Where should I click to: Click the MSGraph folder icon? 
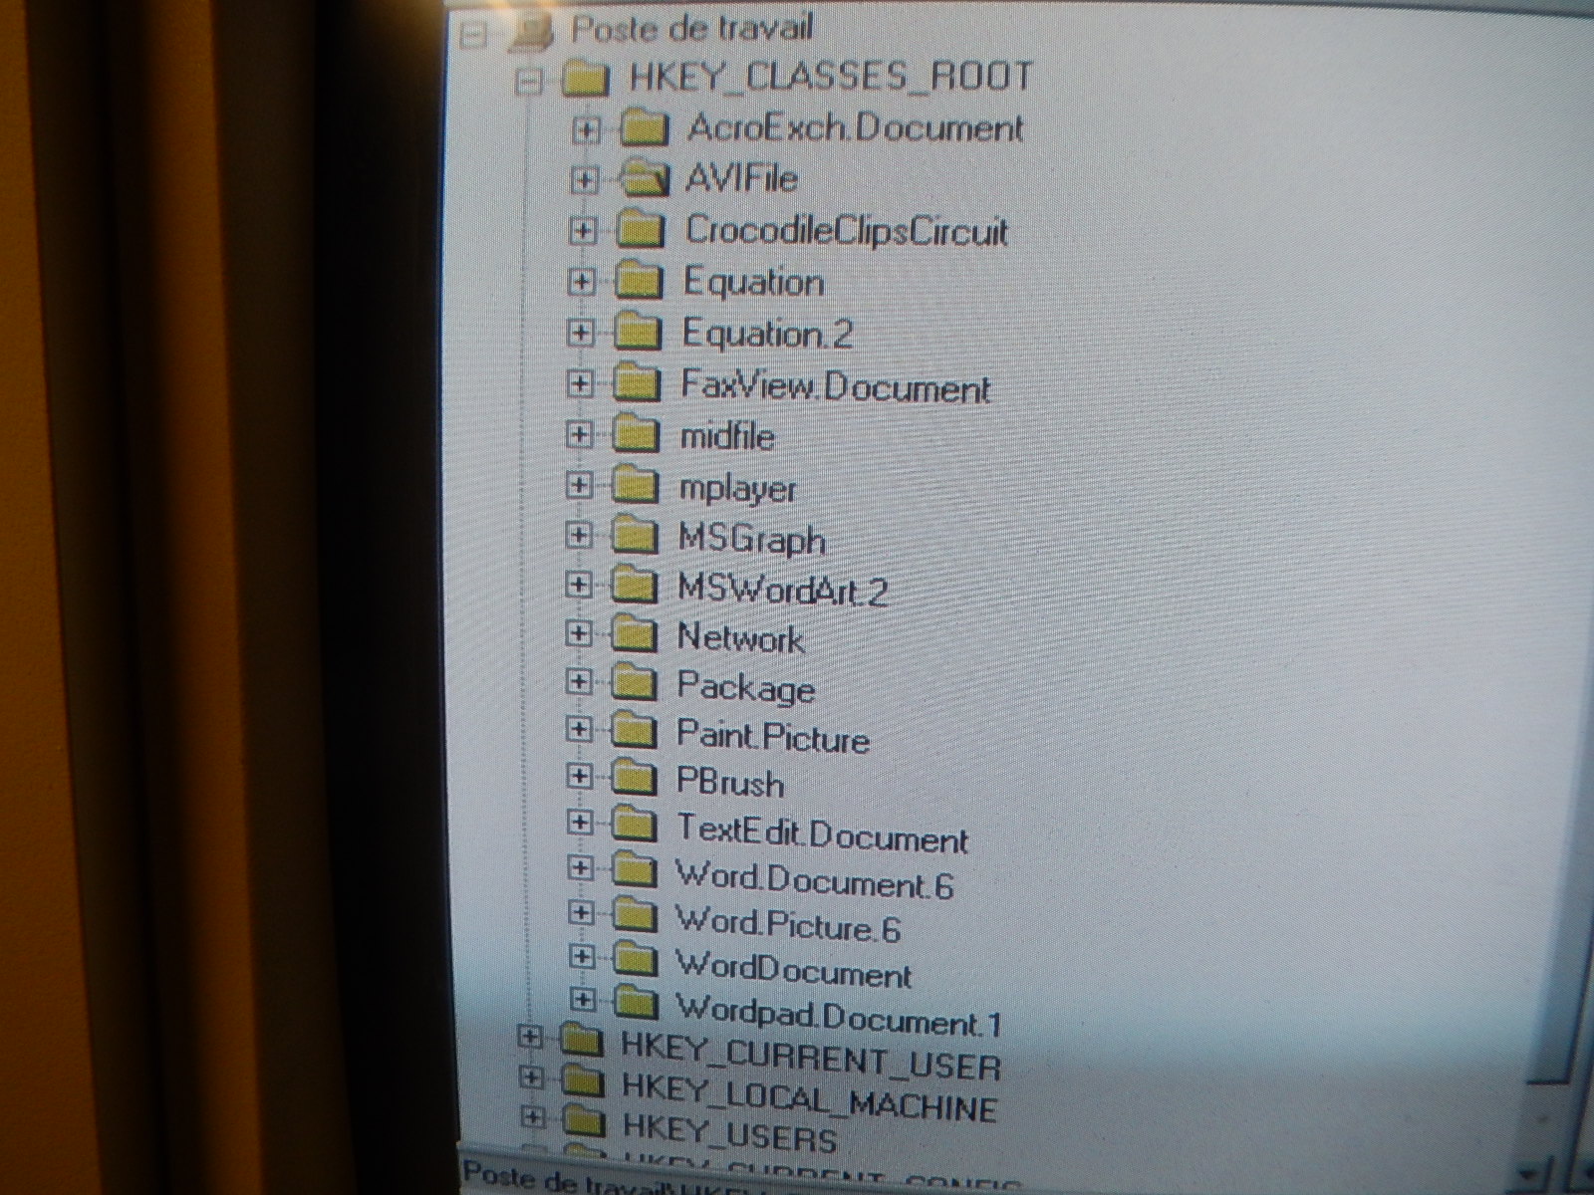635,536
